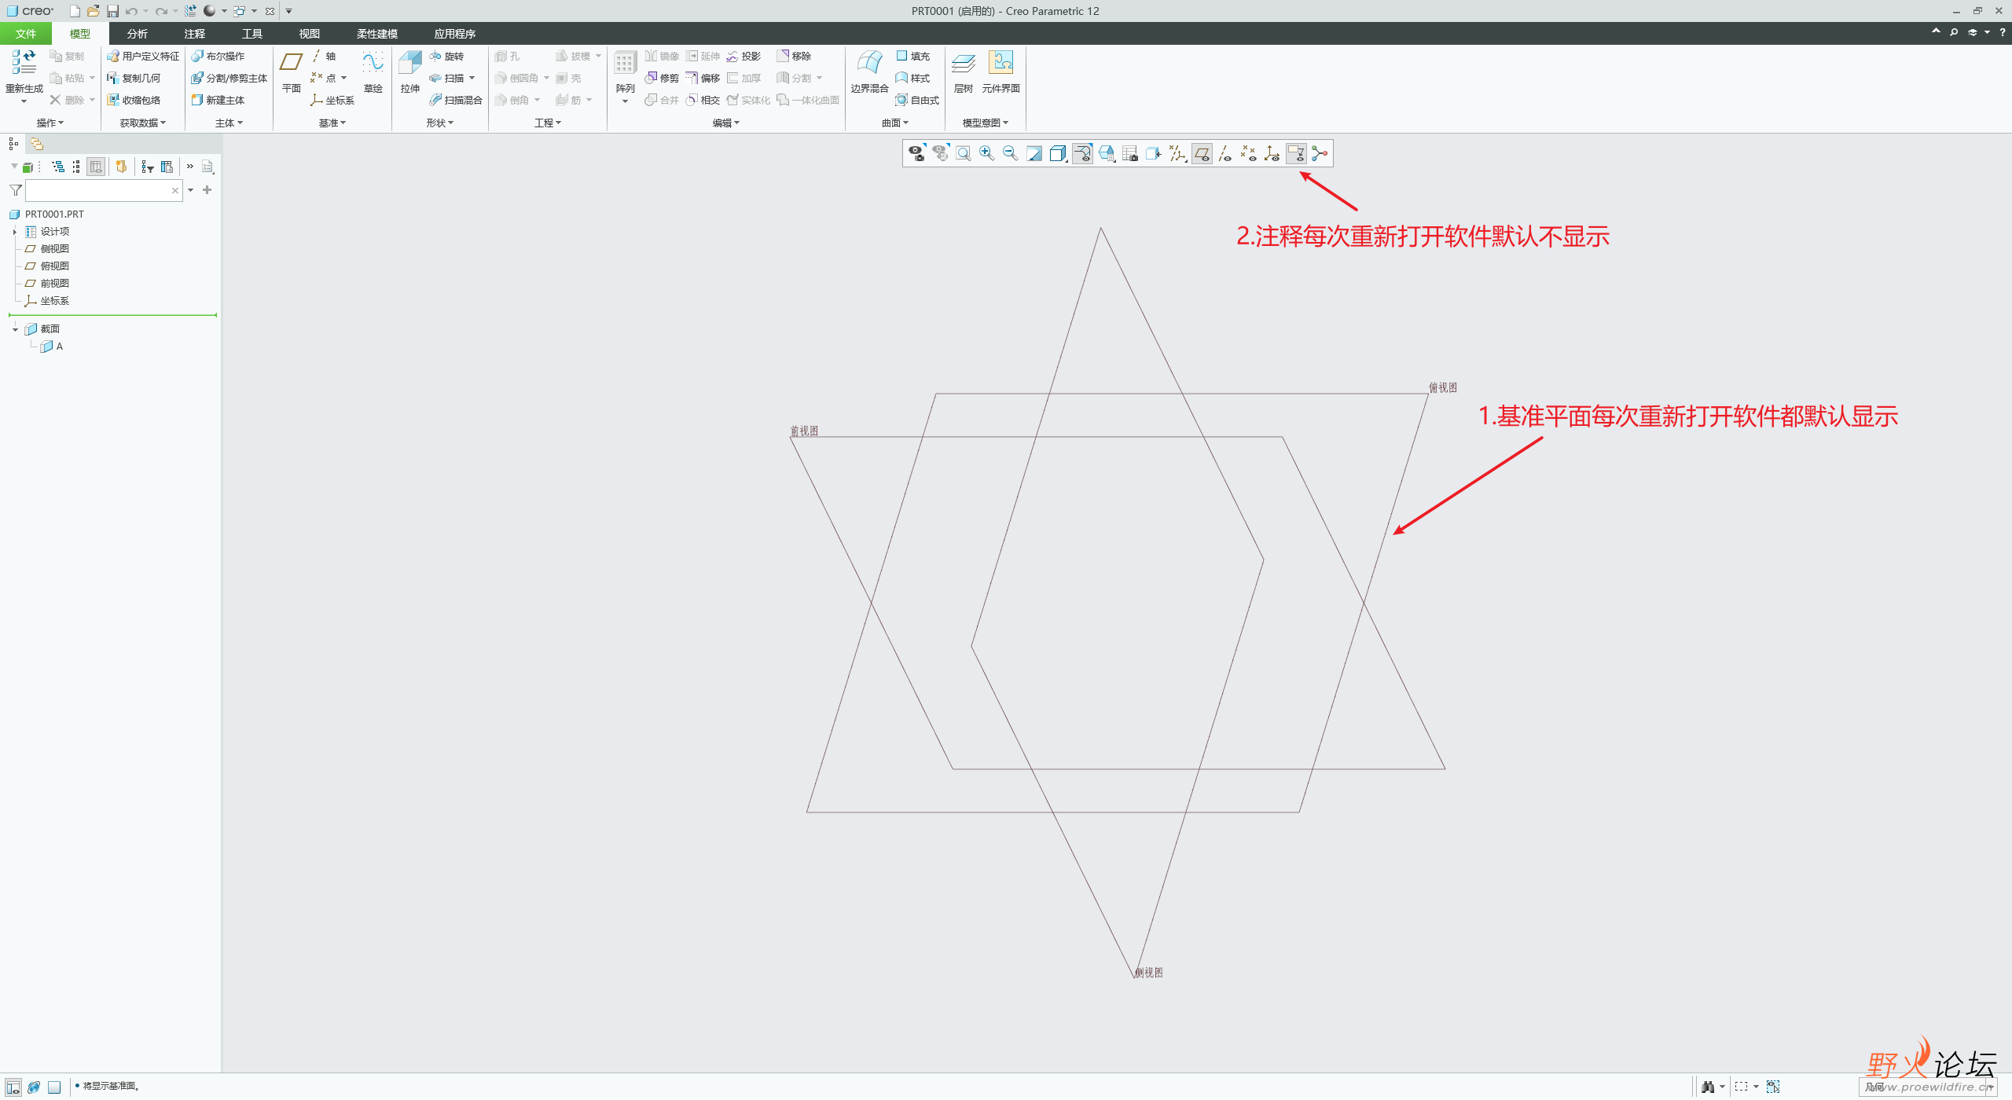Click 分割/修剪主体 button
The width and height of the screenshot is (2012, 1100).
(x=229, y=79)
